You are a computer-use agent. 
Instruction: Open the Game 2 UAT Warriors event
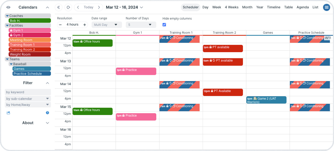(x=266, y=100)
